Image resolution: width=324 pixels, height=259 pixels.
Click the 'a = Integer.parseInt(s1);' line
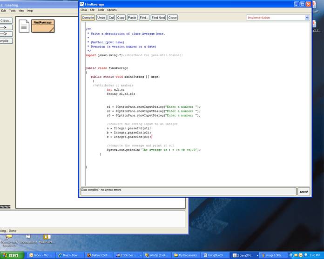tap(129, 128)
